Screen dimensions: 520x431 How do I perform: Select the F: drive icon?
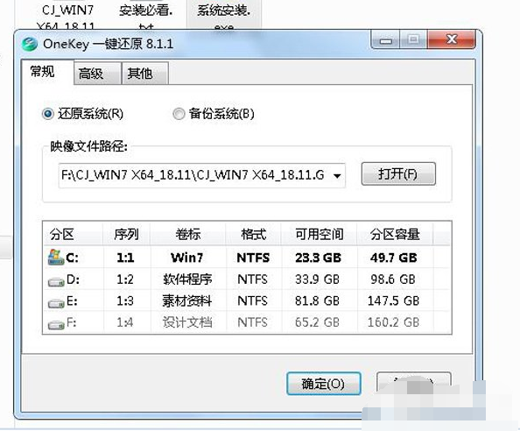point(56,324)
